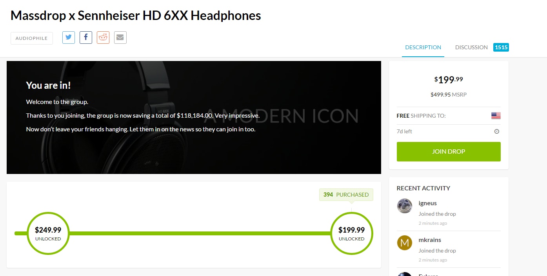Share the drop on Twitter
Viewport: 547px width, 276px height.
pos(69,38)
